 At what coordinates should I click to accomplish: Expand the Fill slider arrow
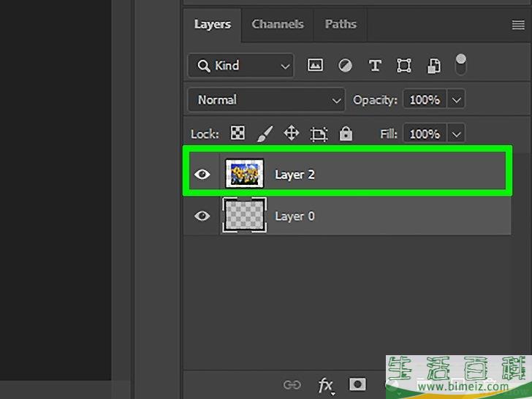pos(456,134)
